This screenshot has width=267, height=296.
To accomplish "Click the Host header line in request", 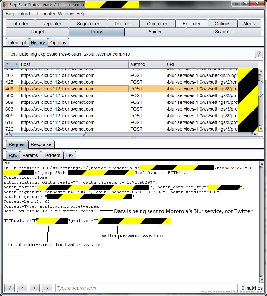I will (51, 211).
